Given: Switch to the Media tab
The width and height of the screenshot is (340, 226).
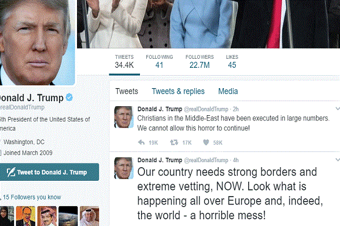Looking at the screenshot, I should [228, 92].
